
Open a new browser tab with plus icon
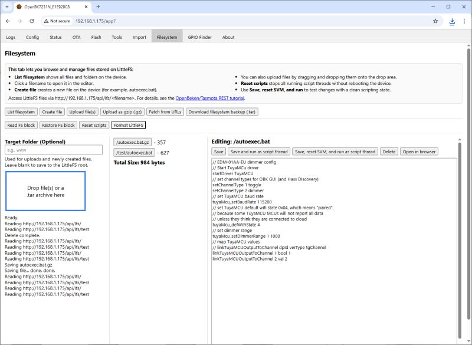pyautogui.click(x=98, y=8)
